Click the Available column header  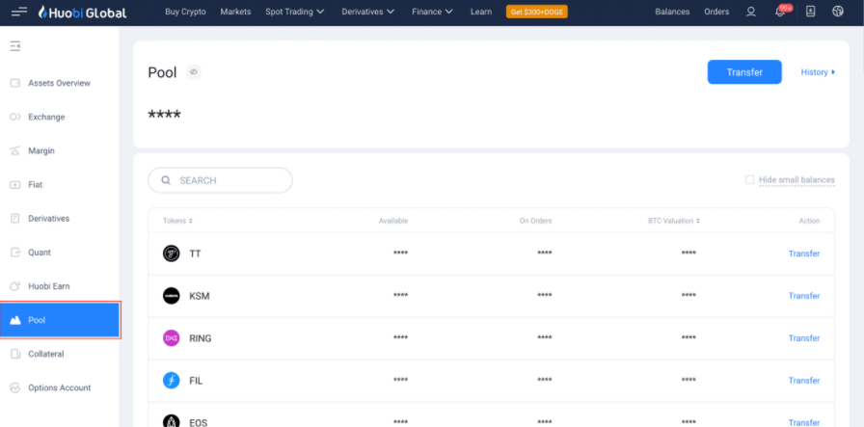393,221
